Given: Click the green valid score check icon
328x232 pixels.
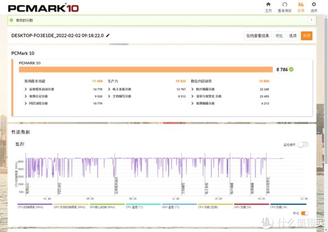Looking at the screenshot, I should click(11, 20).
